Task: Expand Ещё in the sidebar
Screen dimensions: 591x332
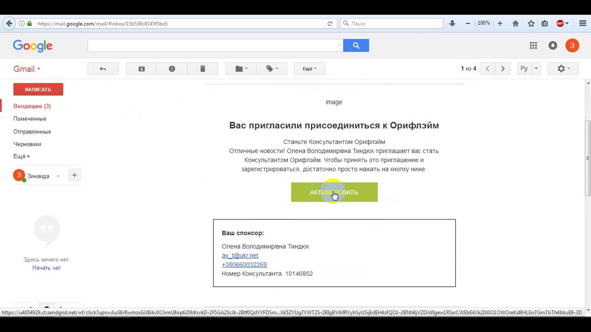Action: (21, 156)
